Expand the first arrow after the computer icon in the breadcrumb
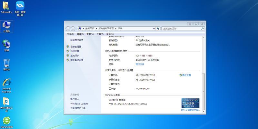The width and height of the screenshot is (258, 129). pyautogui.click(x=83, y=28)
